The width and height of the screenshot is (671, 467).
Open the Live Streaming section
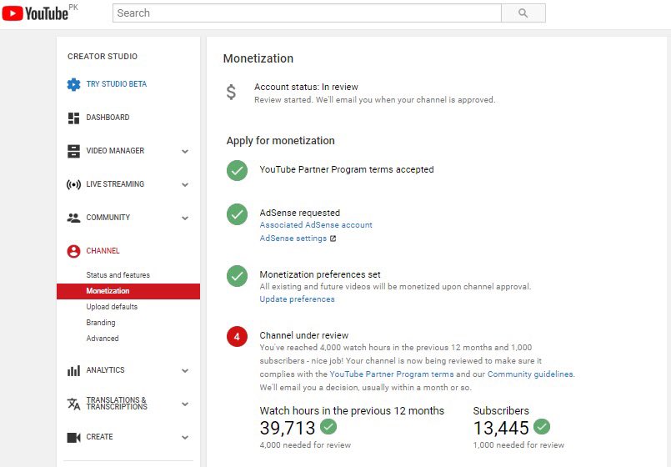(115, 184)
